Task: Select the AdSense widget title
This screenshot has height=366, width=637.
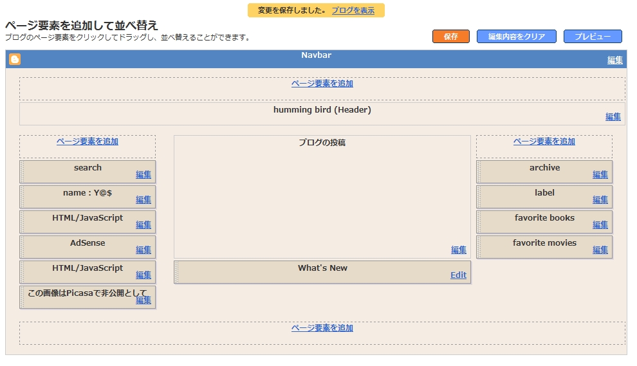Action: click(88, 243)
